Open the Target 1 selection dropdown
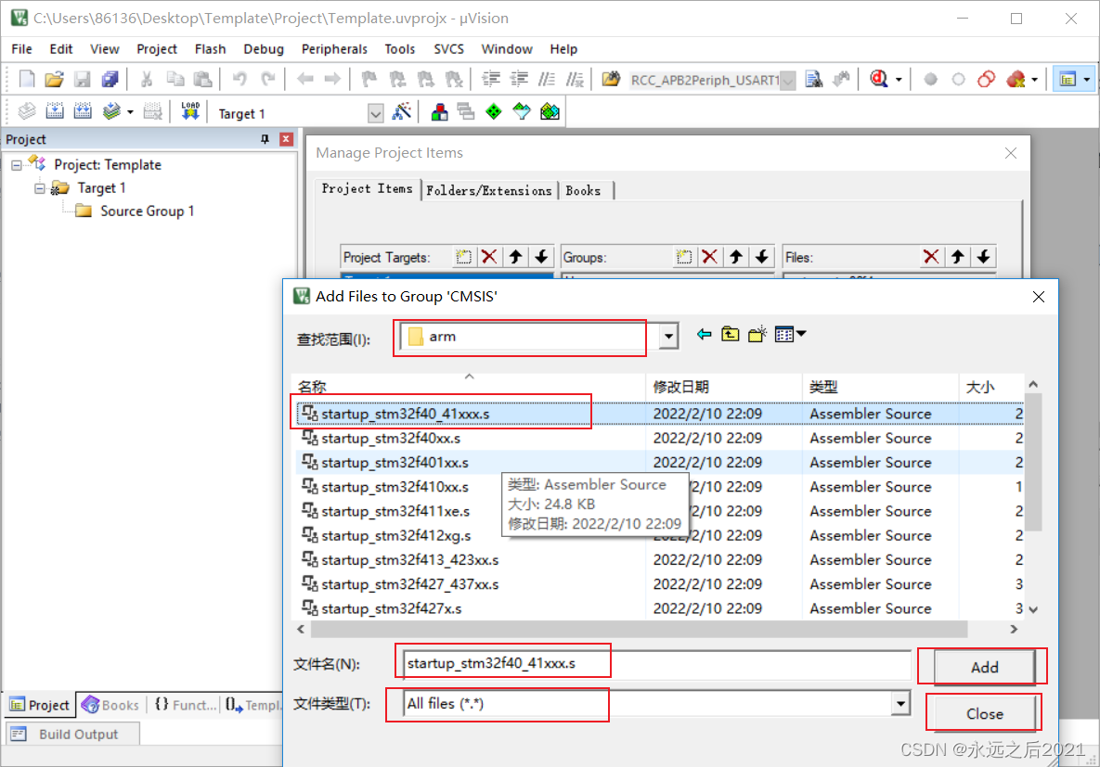Screen dimensions: 1100x767 (x=375, y=111)
